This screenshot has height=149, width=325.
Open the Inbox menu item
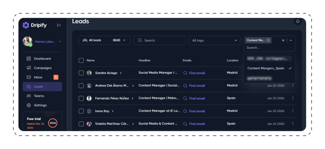(x=42, y=77)
